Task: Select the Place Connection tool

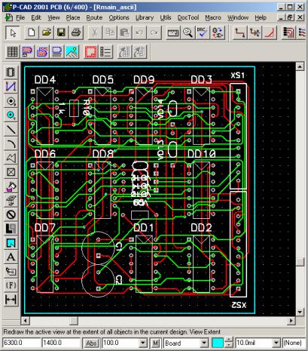Action: point(11,87)
